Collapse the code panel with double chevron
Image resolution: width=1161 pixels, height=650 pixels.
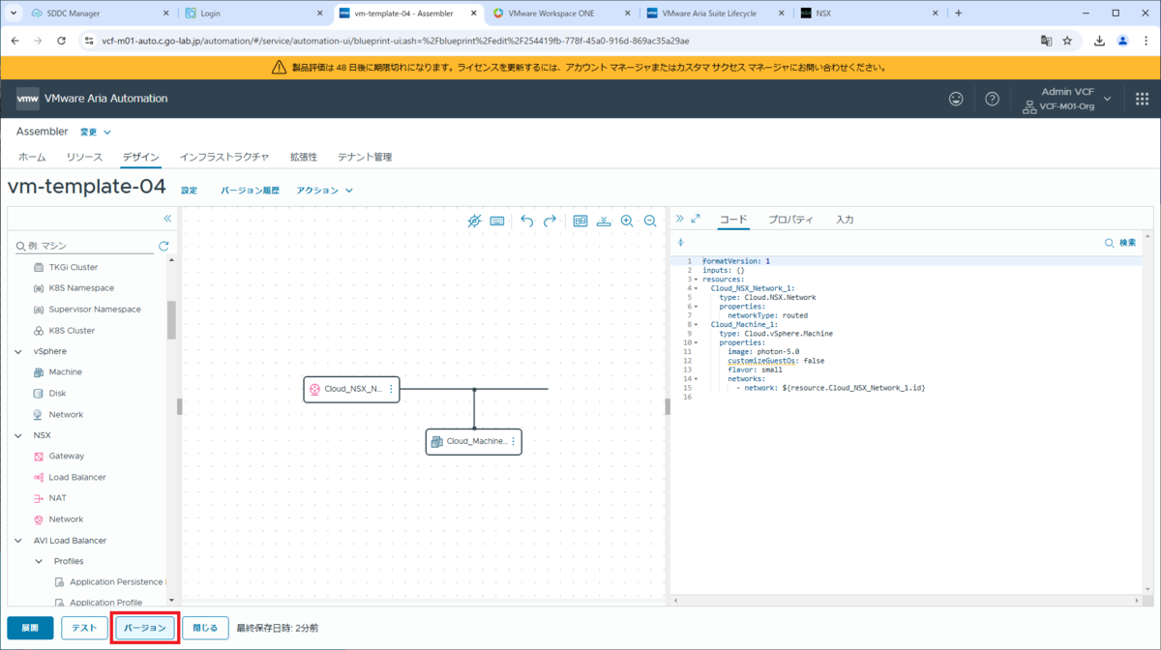click(680, 219)
